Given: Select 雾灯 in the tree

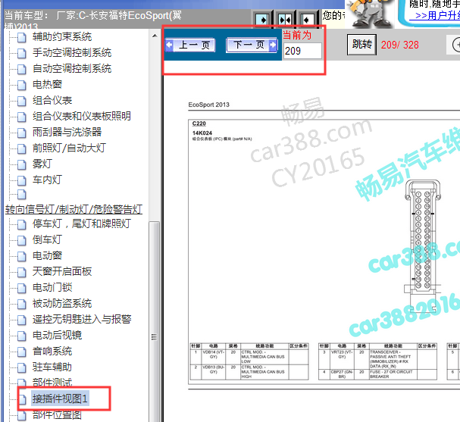Looking at the screenshot, I should [x=42, y=164].
